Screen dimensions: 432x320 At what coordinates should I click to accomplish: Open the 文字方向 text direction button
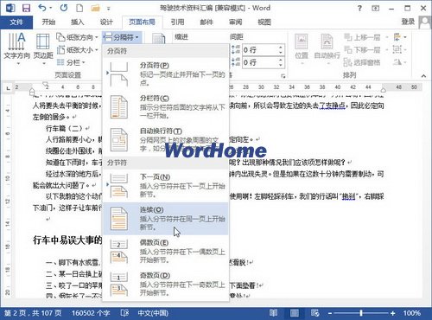[16, 48]
